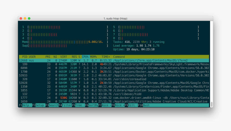This screenshot has width=231, height=131.
Task: Select the /usr/libexec/hidd process row
Action: 114,94
